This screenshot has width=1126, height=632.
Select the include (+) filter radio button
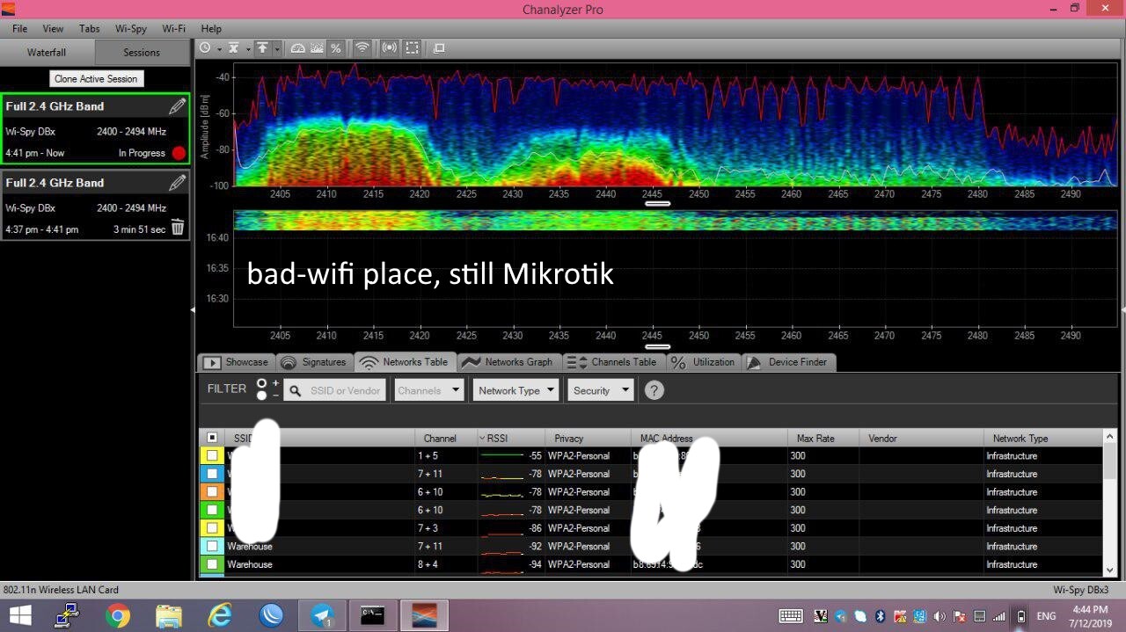(261, 384)
